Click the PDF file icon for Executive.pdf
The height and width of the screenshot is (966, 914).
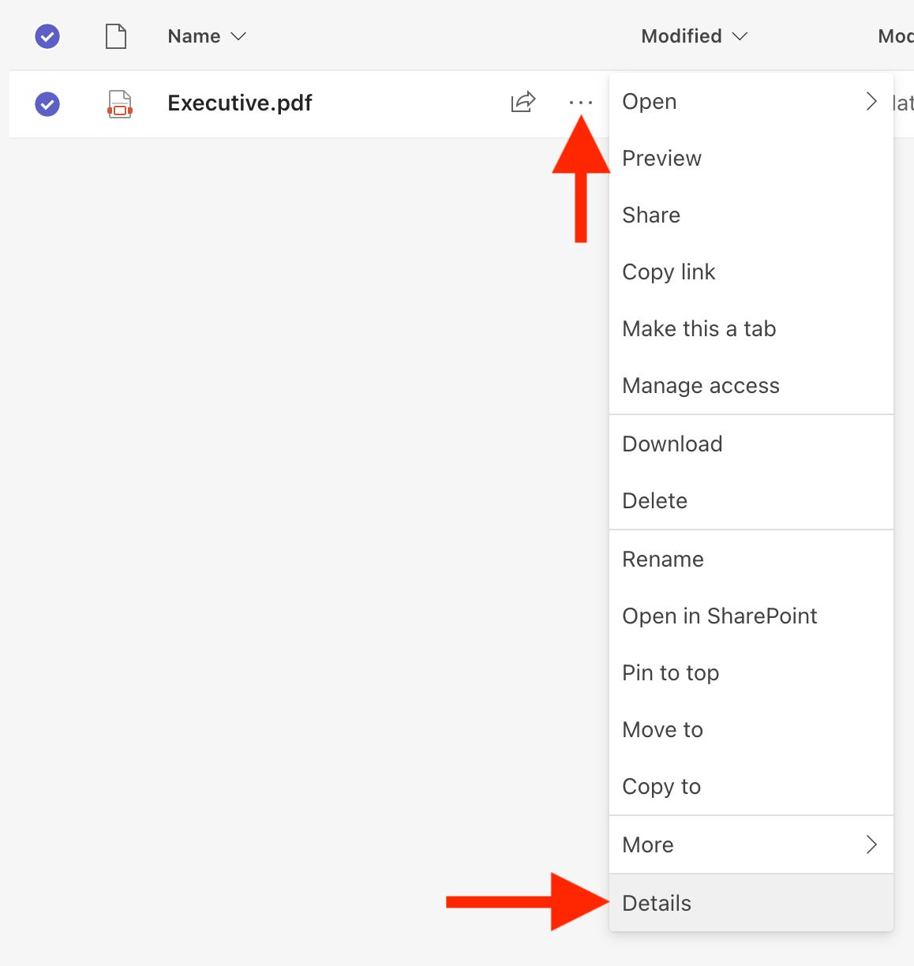[x=119, y=104]
